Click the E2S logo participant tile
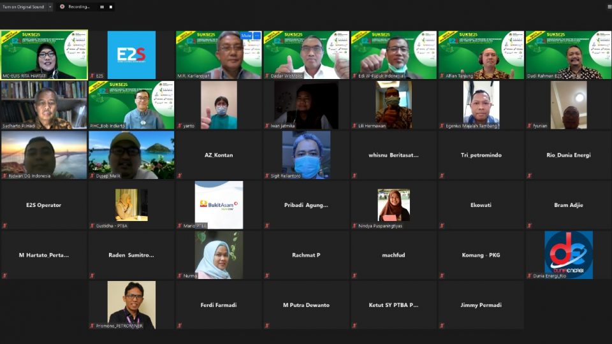The width and height of the screenshot is (612, 344). click(x=131, y=55)
